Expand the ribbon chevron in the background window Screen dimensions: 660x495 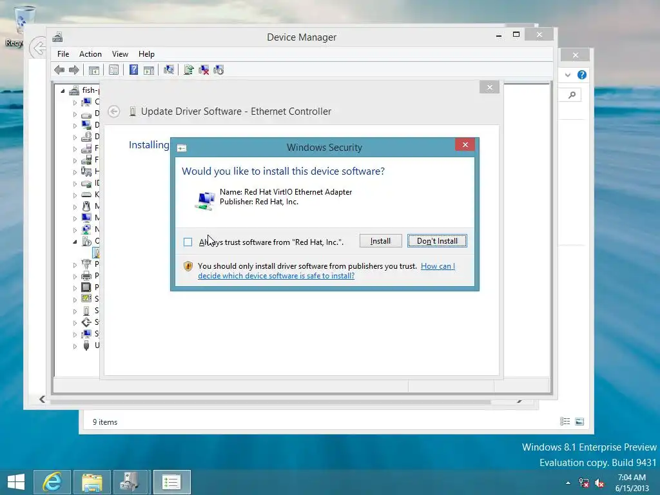click(568, 75)
